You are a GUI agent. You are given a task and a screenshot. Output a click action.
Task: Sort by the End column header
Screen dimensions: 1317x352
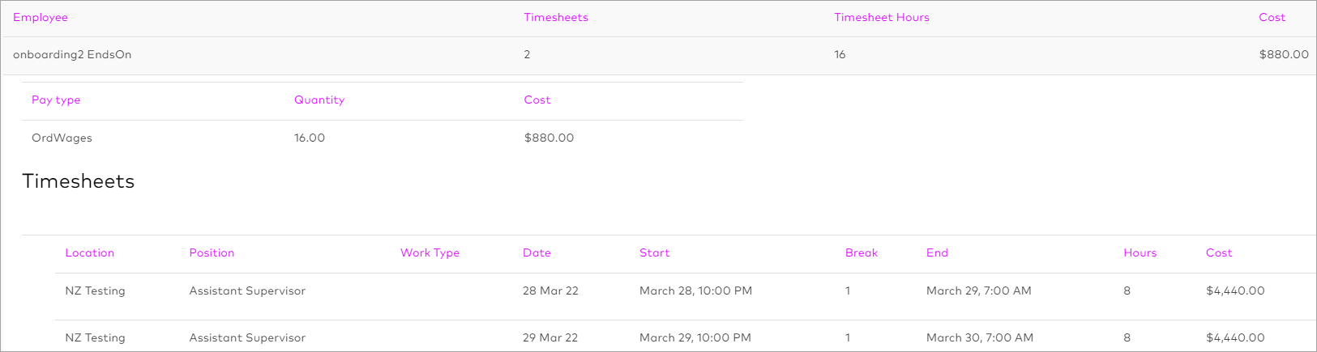click(x=937, y=253)
